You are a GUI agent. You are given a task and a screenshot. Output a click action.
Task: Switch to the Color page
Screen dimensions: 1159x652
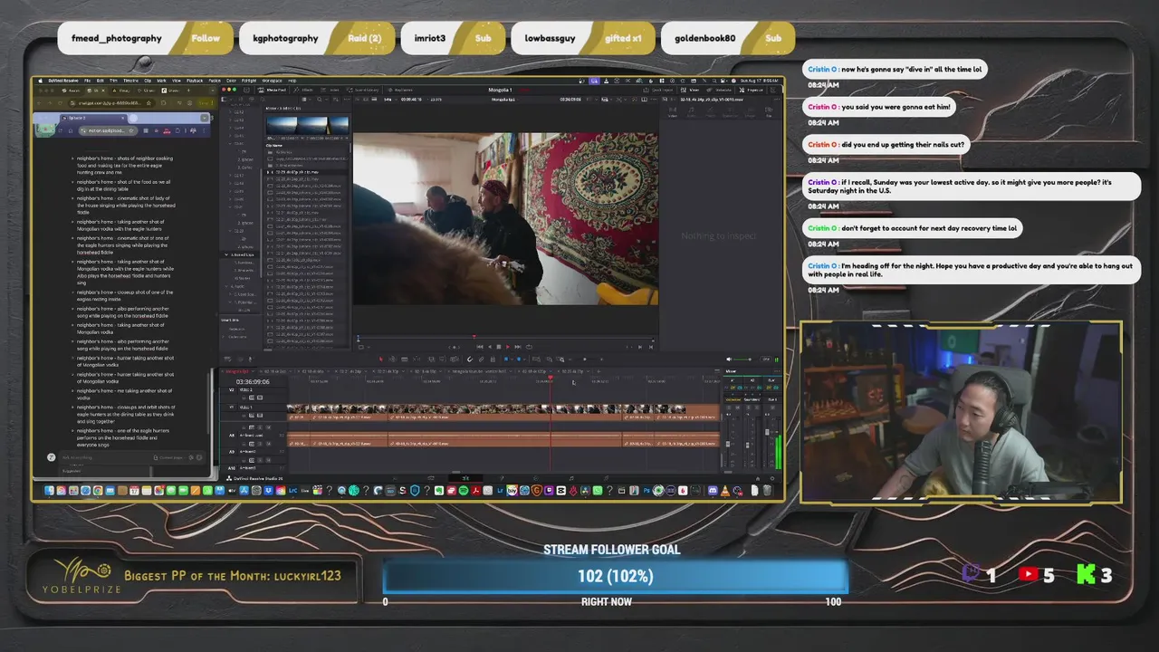click(x=536, y=478)
